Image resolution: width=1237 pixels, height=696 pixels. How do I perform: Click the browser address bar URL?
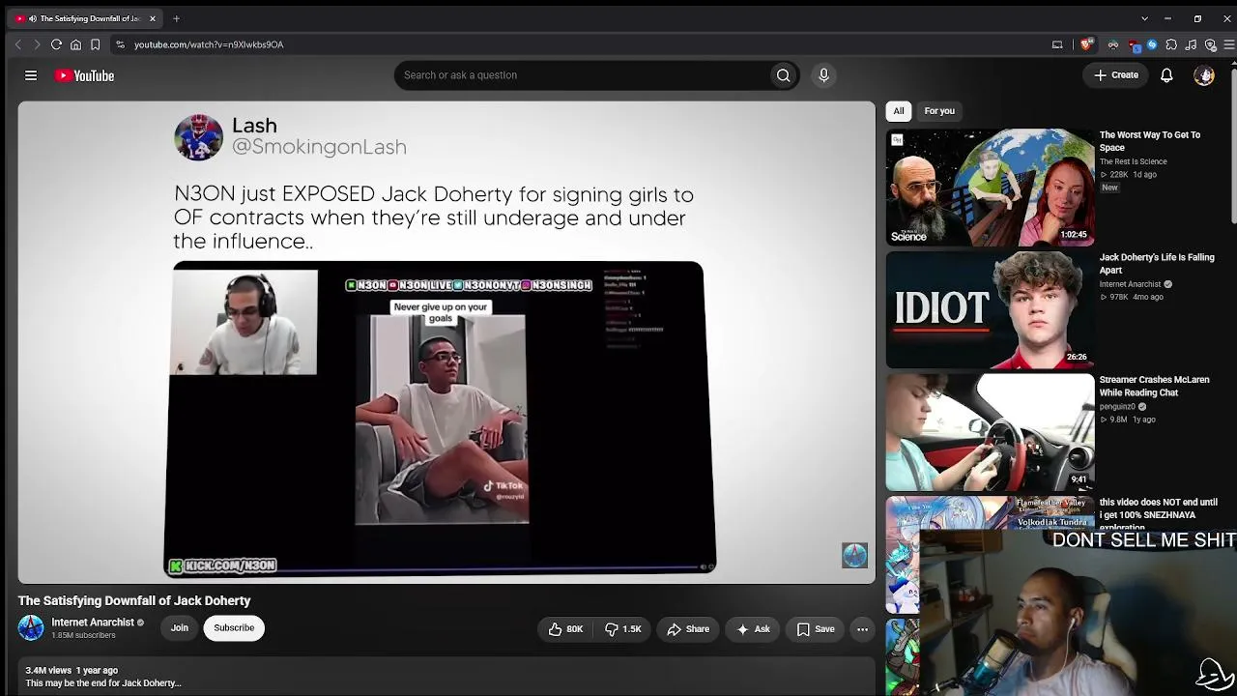click(x=209, y=44)
